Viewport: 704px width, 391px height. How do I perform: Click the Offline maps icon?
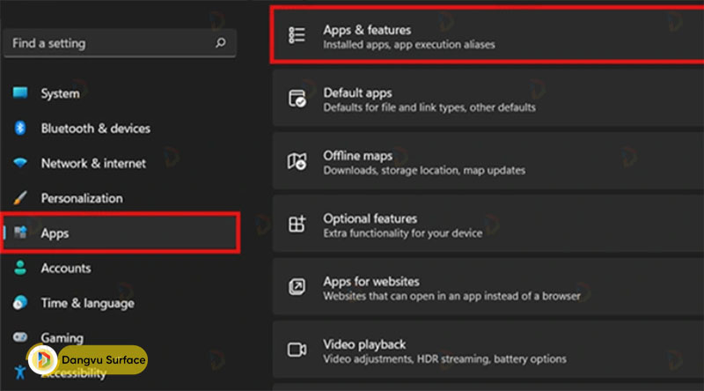(297, 162)
